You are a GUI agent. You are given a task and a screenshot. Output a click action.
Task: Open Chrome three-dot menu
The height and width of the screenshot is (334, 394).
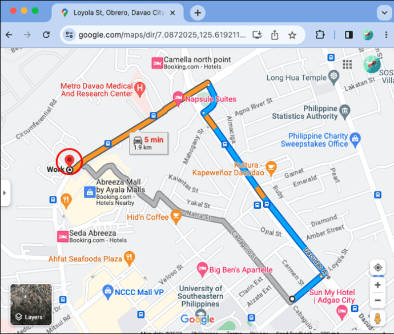tap(386, 35)
